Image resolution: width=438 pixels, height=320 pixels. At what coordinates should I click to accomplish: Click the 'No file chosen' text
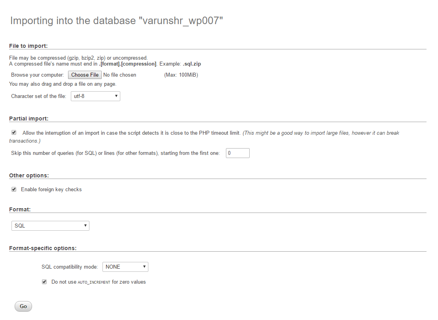(x=119, y=75)
